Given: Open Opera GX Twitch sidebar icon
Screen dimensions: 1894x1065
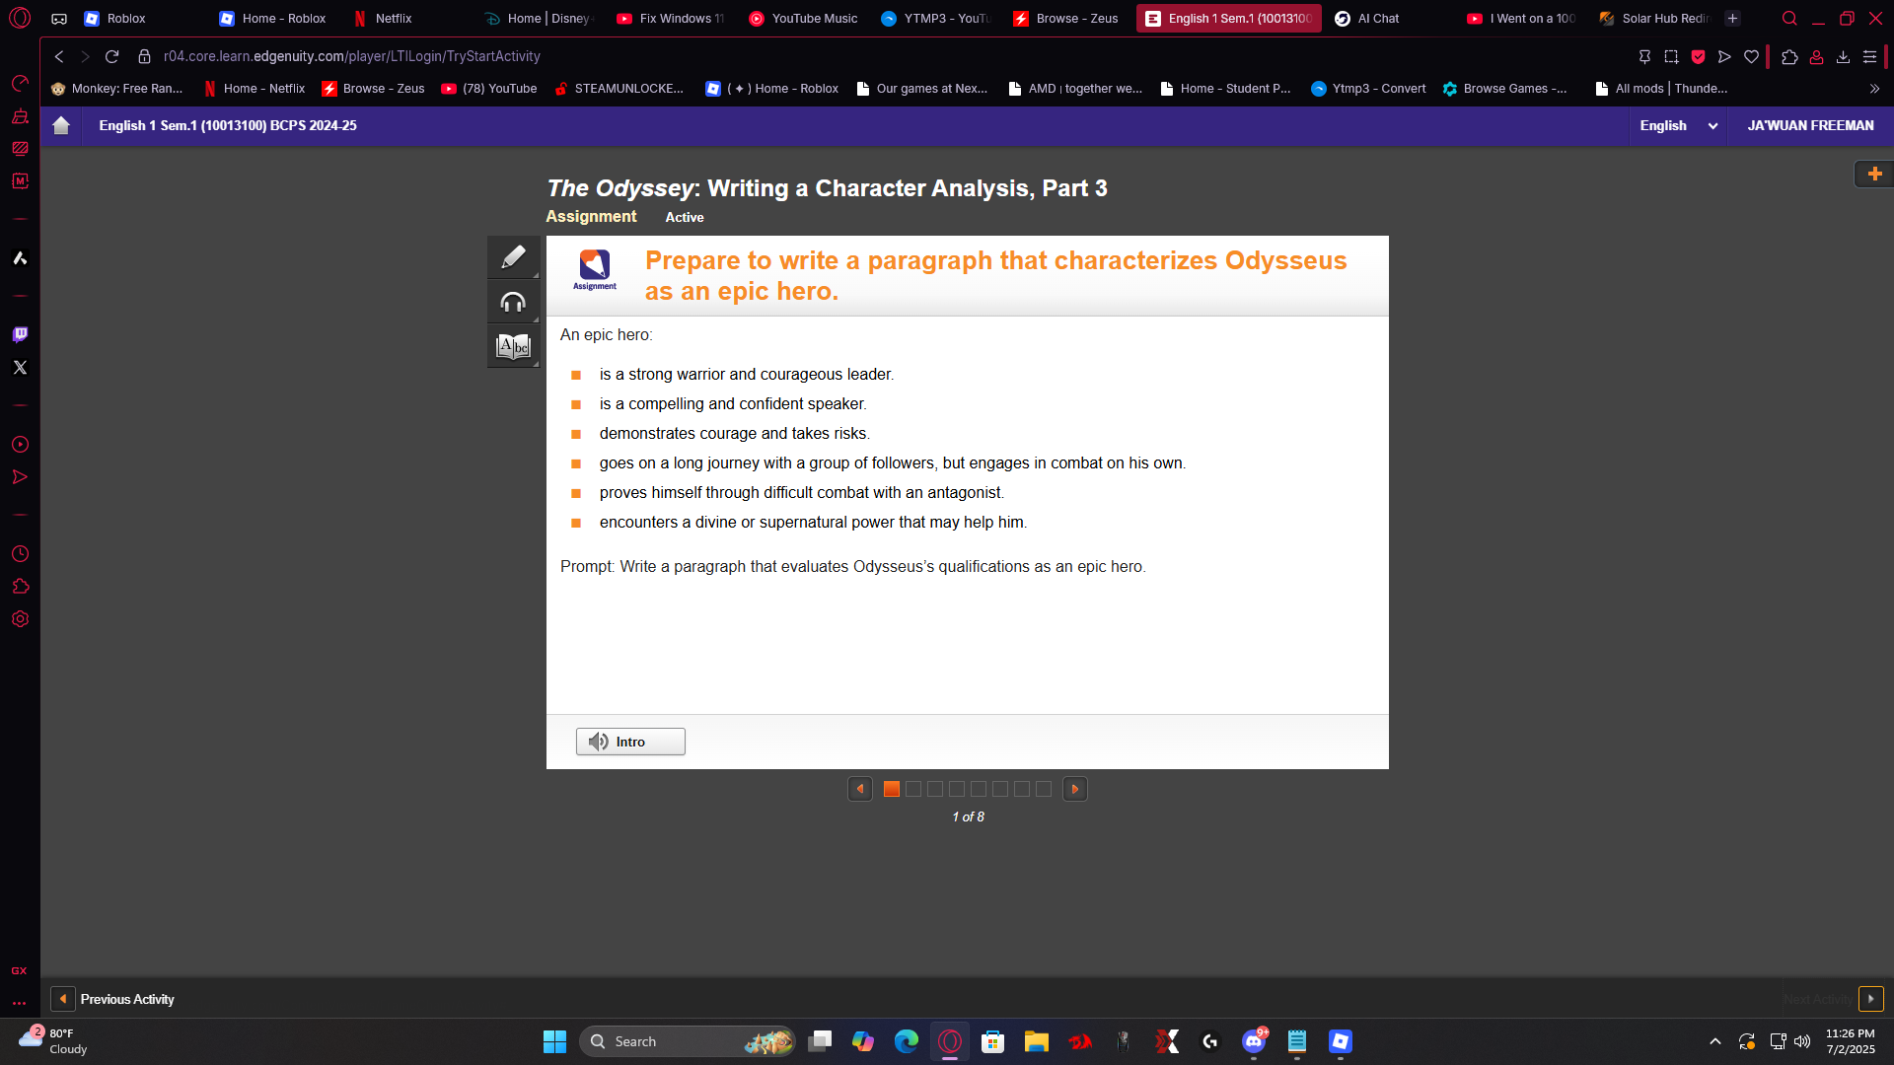Looking at the screenshot, I should click(x=20, y=334).
